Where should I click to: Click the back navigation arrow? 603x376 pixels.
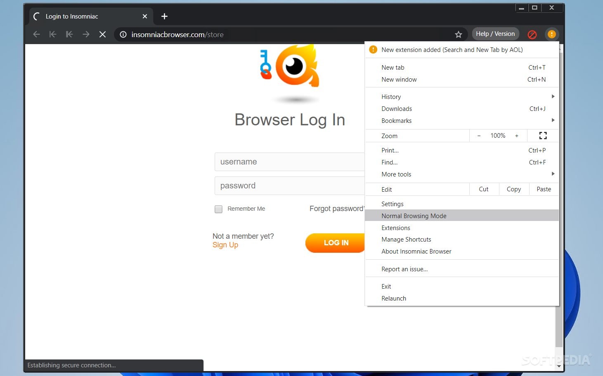click(x=36, y=35)
